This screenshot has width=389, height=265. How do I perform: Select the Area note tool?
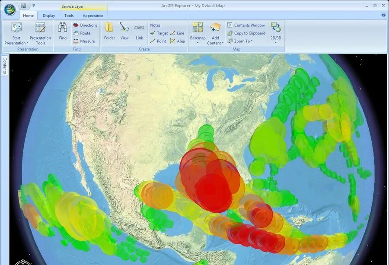[x=177, y=41]
